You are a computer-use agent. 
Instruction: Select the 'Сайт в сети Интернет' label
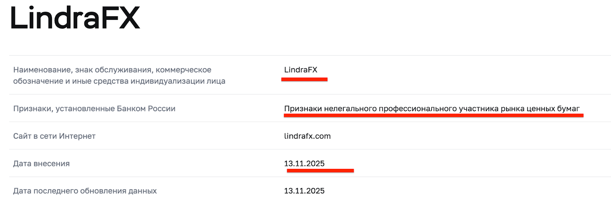[54, 136]
